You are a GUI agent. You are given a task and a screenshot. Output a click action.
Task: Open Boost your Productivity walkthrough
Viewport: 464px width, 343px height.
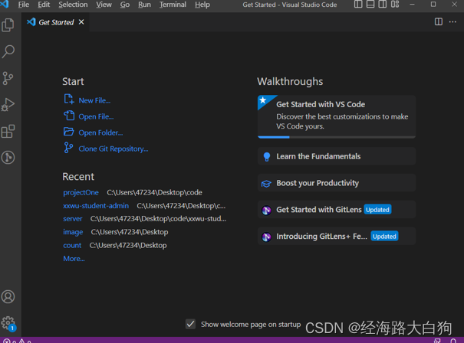[x=337, y=183]
